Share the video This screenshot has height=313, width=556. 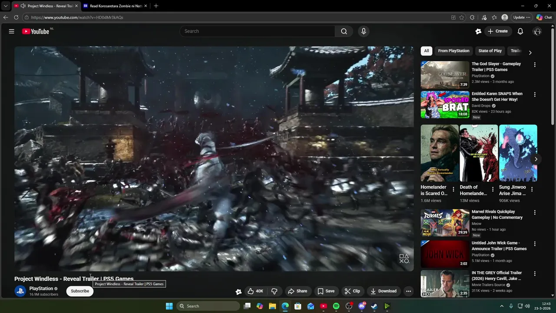[298, 291]
